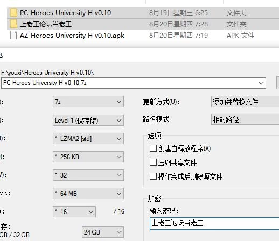Open the 64 MB solid block size dropdown
Screen dimensions: 279x241
point(88,194)
